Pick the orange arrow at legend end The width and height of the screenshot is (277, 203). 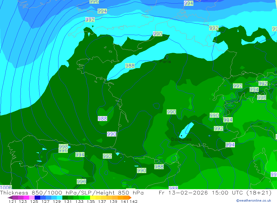[130, 198]
